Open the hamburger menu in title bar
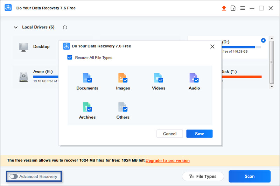Viewport: 280px width, 186px height. click(243, 8)
